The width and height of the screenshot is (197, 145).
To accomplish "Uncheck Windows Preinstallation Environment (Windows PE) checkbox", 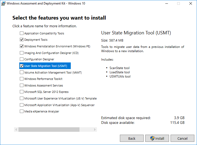I will click(x=21, y=46).
